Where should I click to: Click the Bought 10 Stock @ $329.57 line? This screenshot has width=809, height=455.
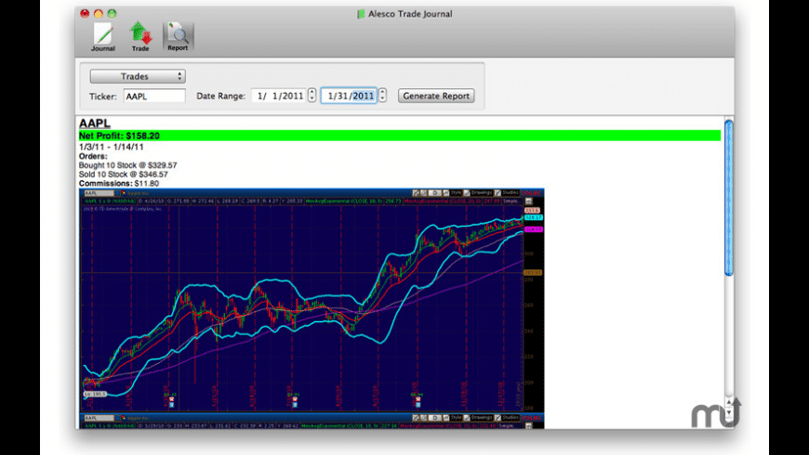point(128,165)
